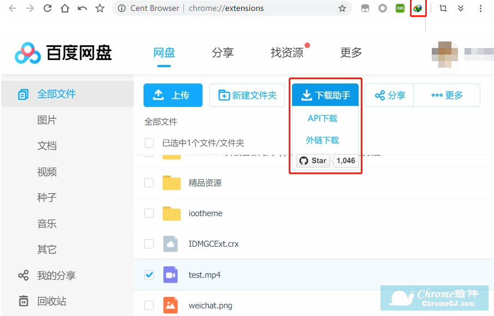Click the pixelated user avatar
This screenshot has height=316, width=494.
click(445, 54)
